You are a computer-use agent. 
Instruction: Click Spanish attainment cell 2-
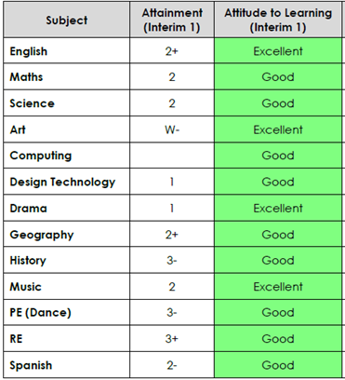[172, 365]
